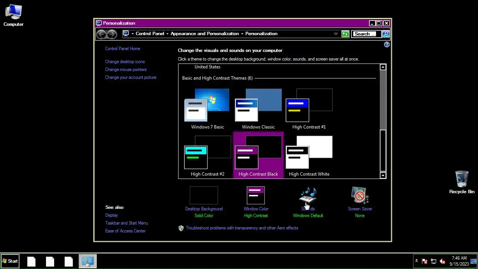Viewport: 478px width, 269px height.
Task: Open address bar history dropdown arrow
Action: (x=336, y=34)
